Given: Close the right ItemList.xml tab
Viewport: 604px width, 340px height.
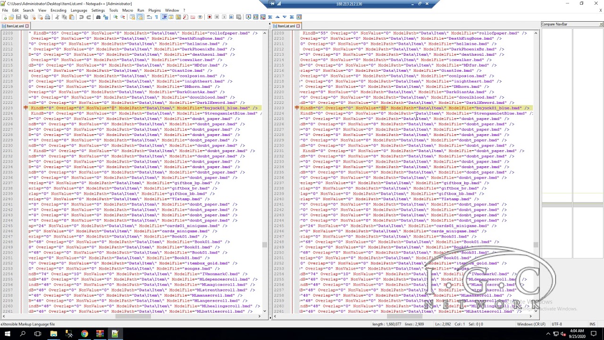Looking at the screenshot, I should point(299,26).
